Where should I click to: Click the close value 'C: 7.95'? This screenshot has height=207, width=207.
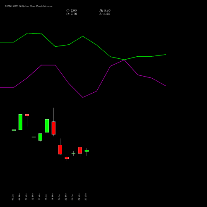(x=72, y=11)
